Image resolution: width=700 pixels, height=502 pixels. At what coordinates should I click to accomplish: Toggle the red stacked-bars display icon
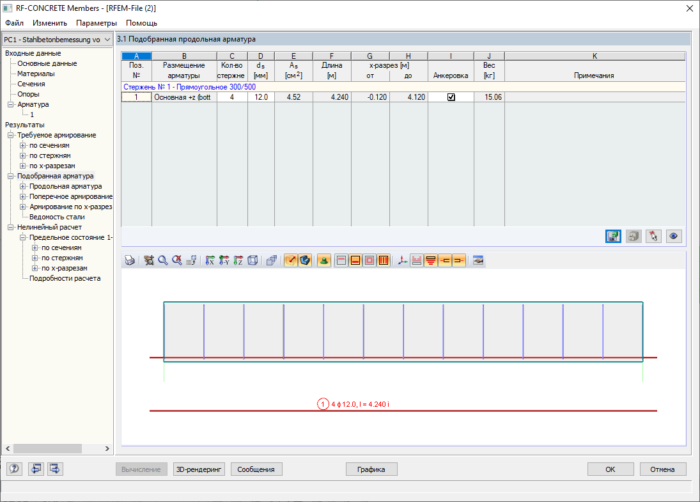431,260
